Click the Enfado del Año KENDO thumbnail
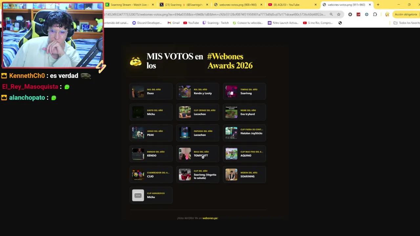This screenshot has width=420, height=236. 138,154
